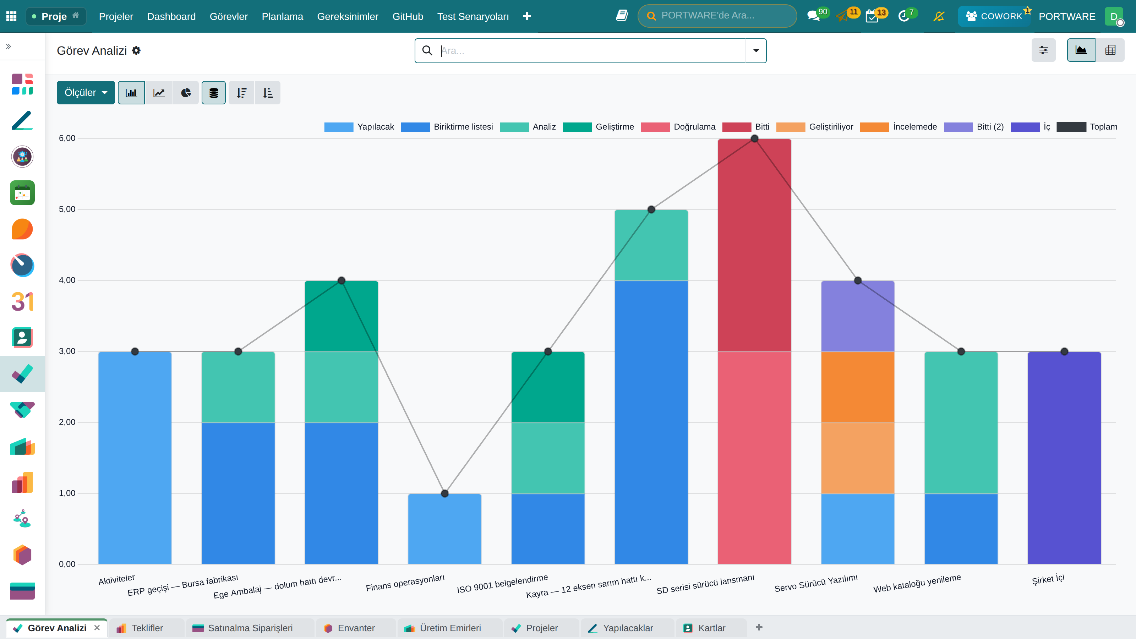
Task: Open the Görev Analizi settings gear
Action: click(x=136, y=51)
